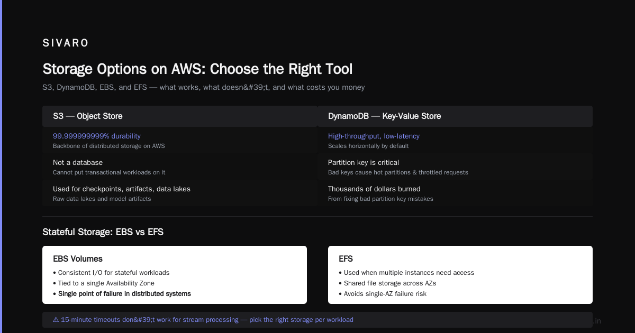Click 'Bad keys cause hot partitions & throttled requests'
Screen dimensions: 635x333
click(x=398, y=172)
